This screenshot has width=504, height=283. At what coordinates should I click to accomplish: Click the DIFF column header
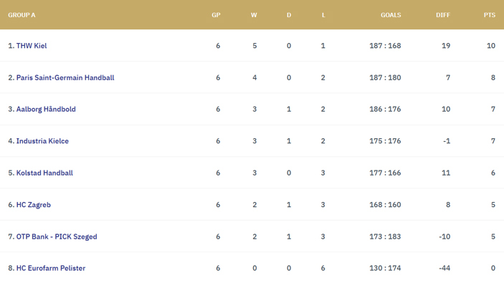tap(443, 15)
